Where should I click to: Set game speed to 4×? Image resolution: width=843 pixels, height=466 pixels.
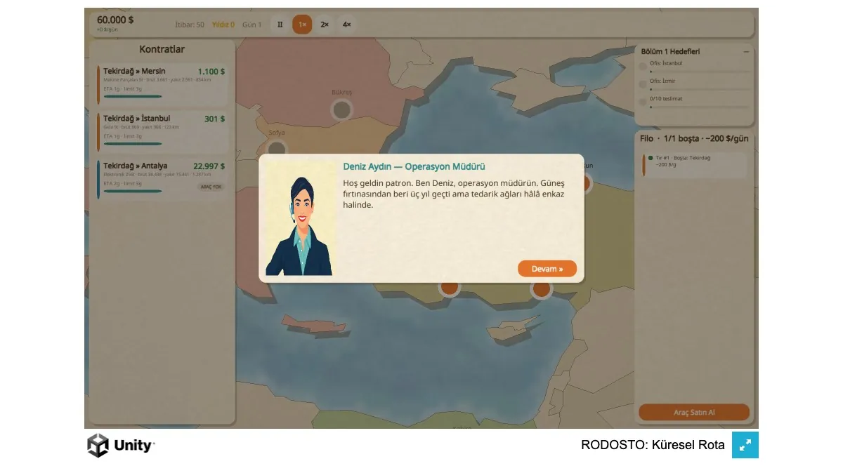[346, 25]
